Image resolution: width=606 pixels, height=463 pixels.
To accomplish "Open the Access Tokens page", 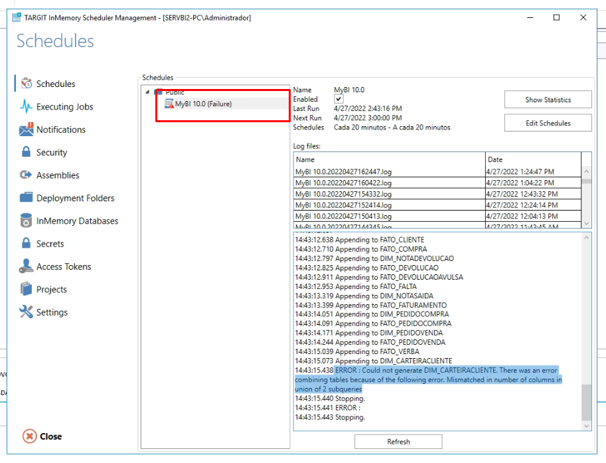I will pos(63,266).
